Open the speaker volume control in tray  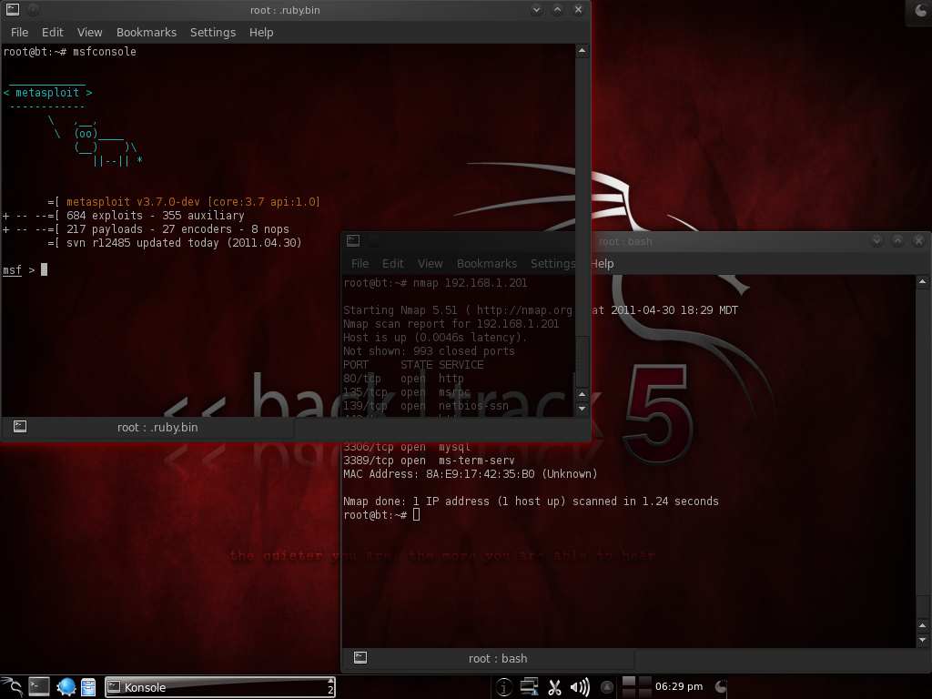click(x=579, y=687)
